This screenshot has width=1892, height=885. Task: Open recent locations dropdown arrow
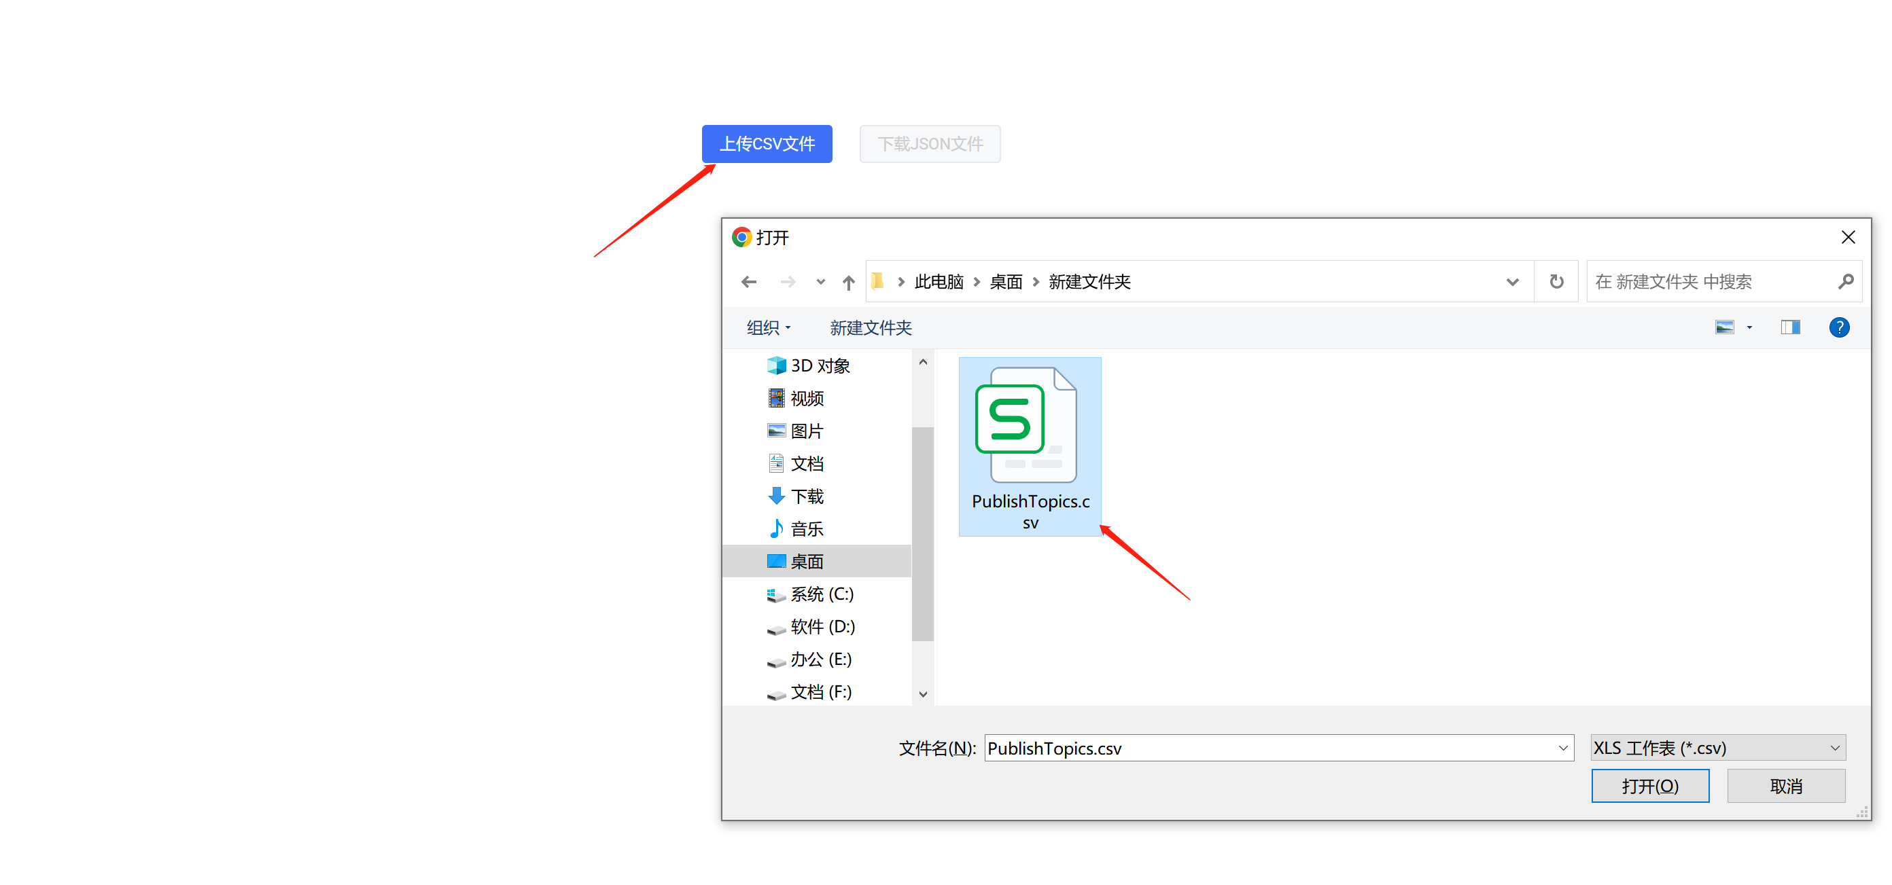click(820, 282)
